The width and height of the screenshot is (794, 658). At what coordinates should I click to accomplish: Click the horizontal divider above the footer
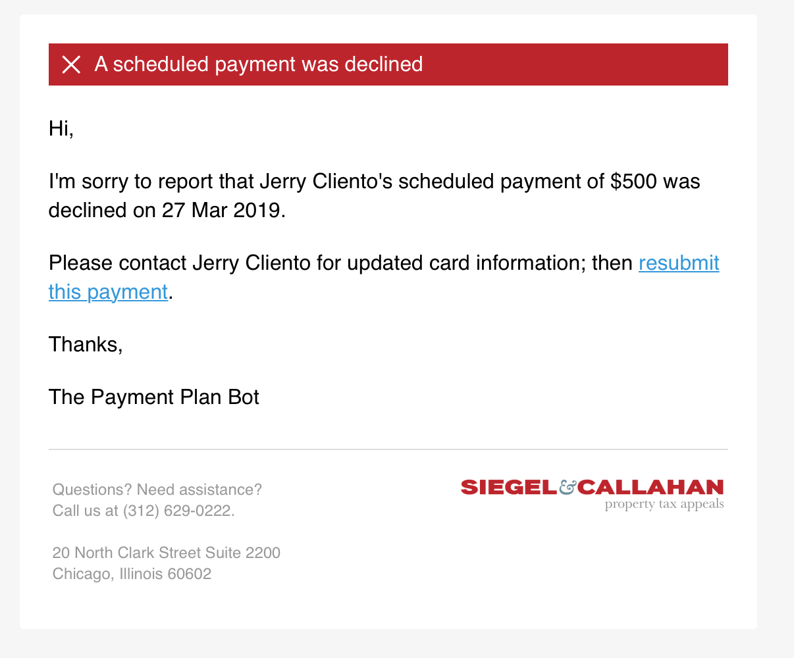388,449
